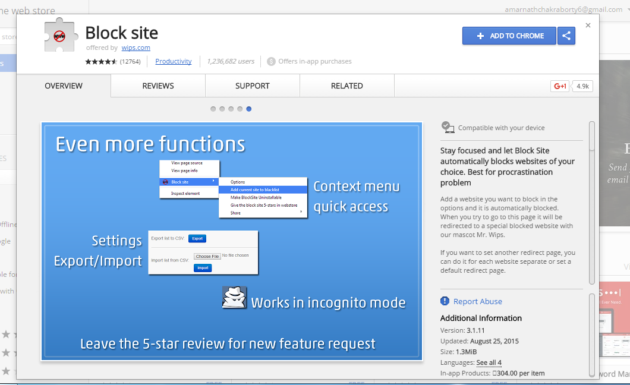Click 'Offers in-app purchases' text
The height and width of the screenshot is (385, 630).
click(x=315, y=61)
